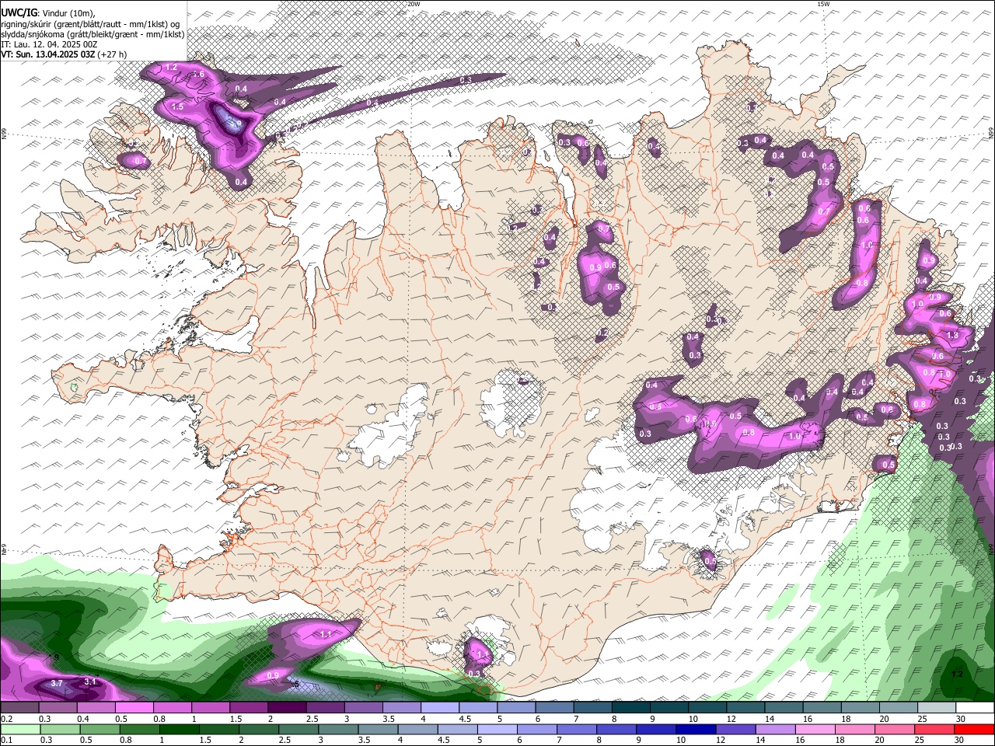Screen dimensions: 995x746
Task: Click the '1.6' precipitation value on the map
Action: point(197,75)
